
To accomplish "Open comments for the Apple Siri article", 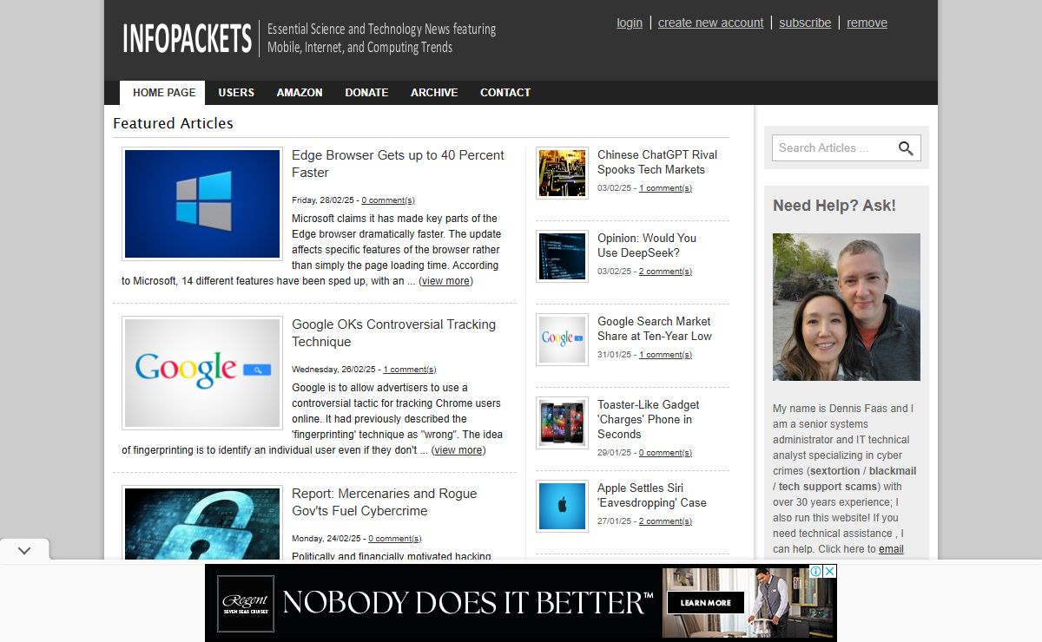I will click(665, 521).
